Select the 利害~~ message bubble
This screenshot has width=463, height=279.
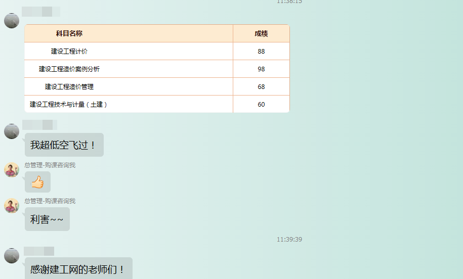47,219
